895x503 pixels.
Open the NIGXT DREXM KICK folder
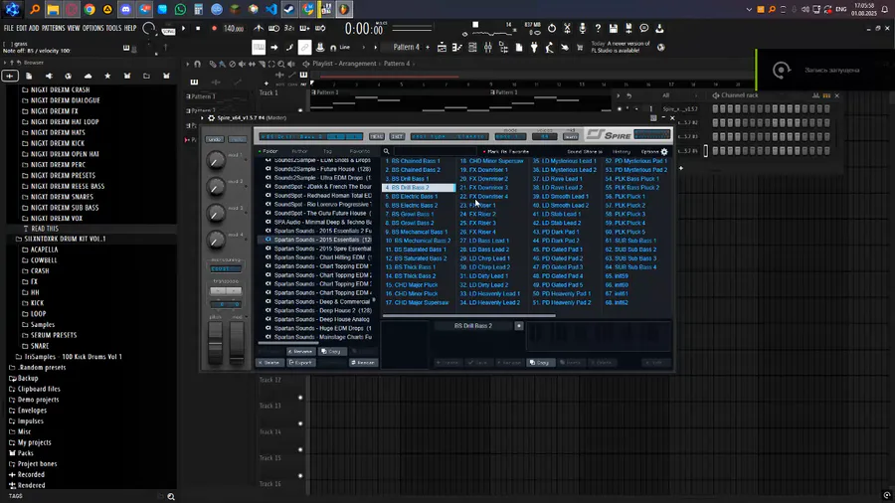coord(57,143)
